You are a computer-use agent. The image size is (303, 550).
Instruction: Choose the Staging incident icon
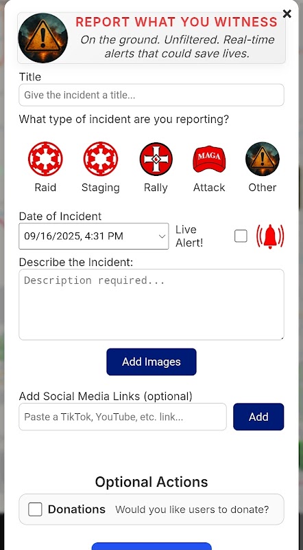pyautogui.click(x=100, y=159)
